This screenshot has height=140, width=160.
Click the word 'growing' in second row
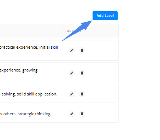pos(30,70)
